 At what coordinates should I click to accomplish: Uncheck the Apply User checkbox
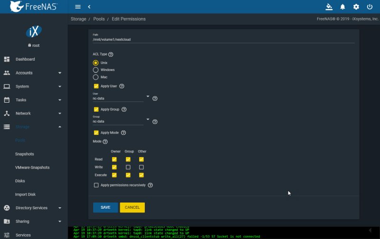(x=96, y=86)
